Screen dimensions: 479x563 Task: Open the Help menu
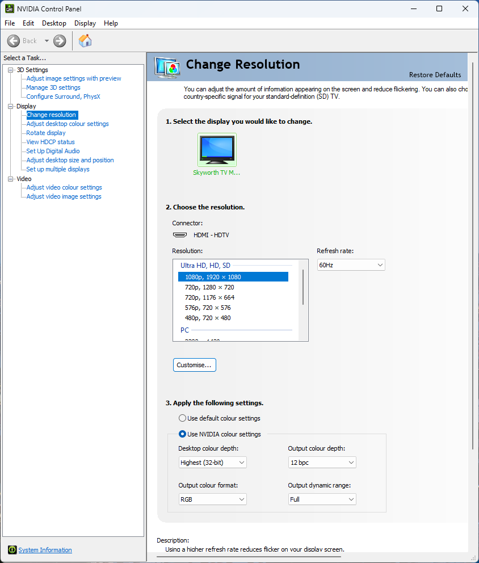pos(111,23)
